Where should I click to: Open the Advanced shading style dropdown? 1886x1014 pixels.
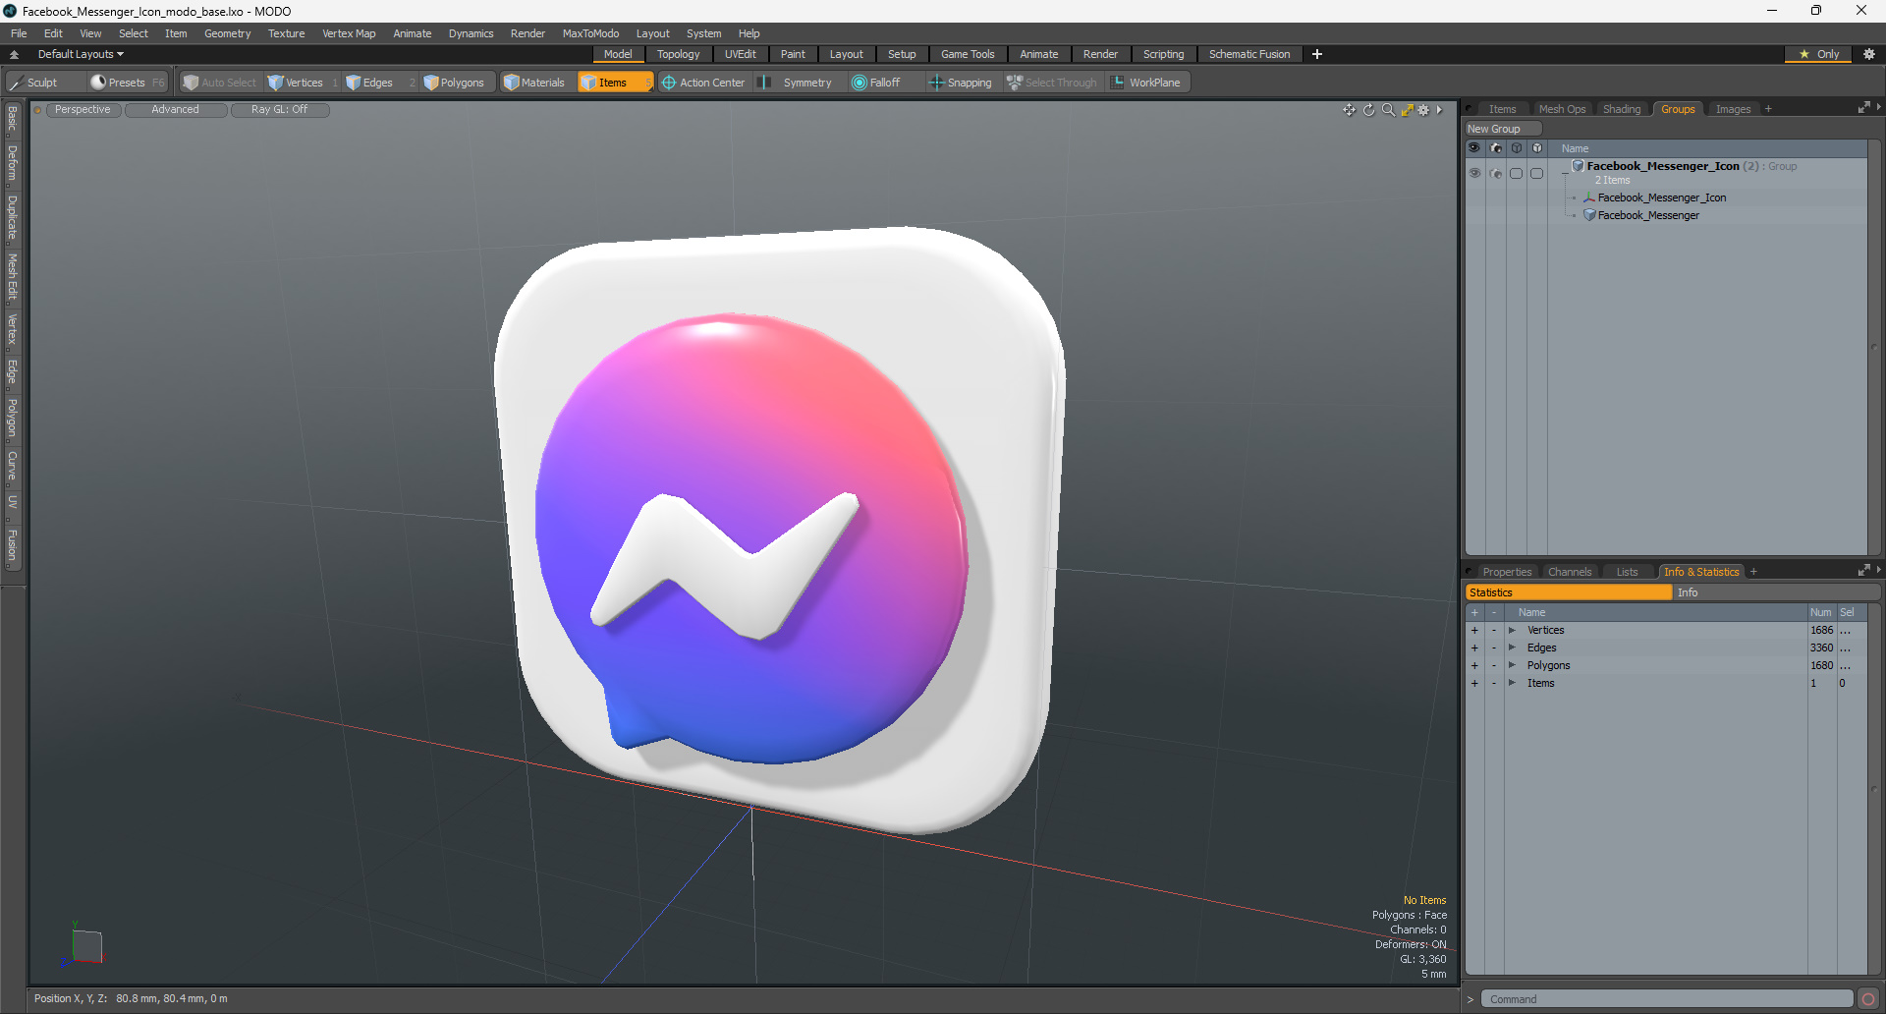(175, 110)
